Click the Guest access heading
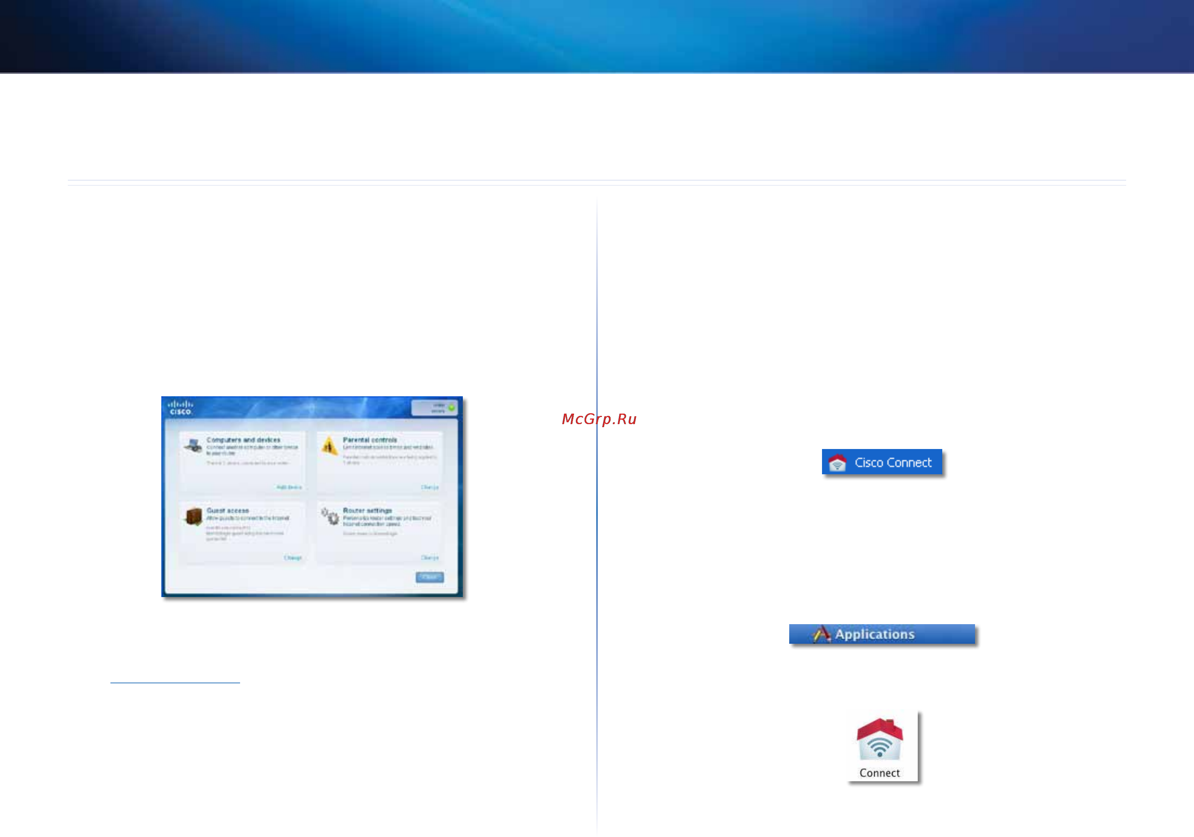Screen dimensions: 1194x837 (x=228, y=510)
